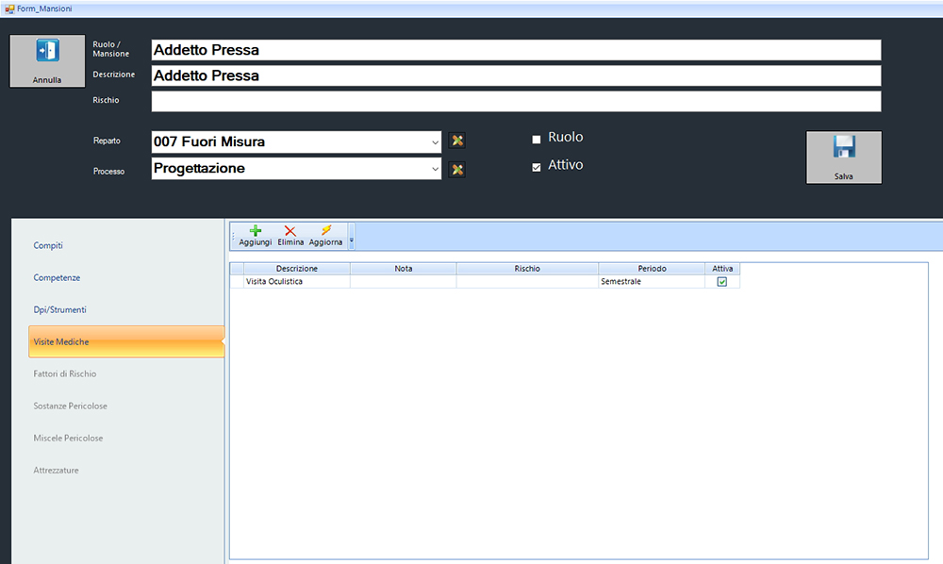Expand the Processo dropdown list

(435, 170)
